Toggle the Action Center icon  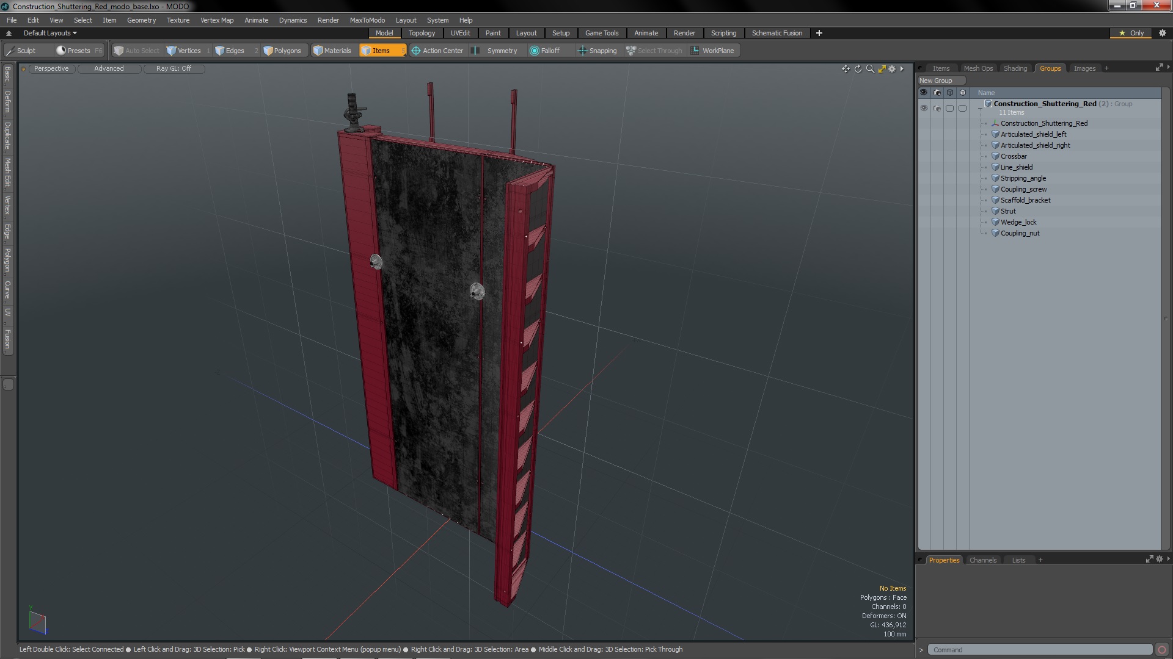(x=415, y=51)
